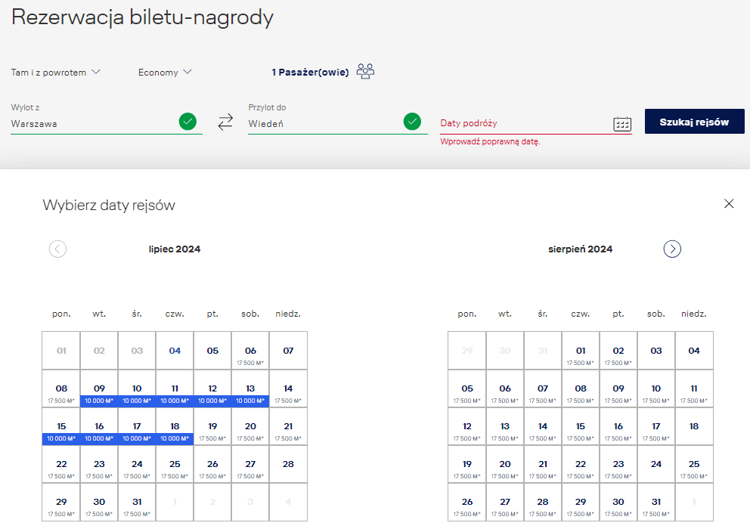Select July 16 at 10 000 miles
The height and width of the screenshot is (526, 750).
pyautogui.click(x=99, y=426)
